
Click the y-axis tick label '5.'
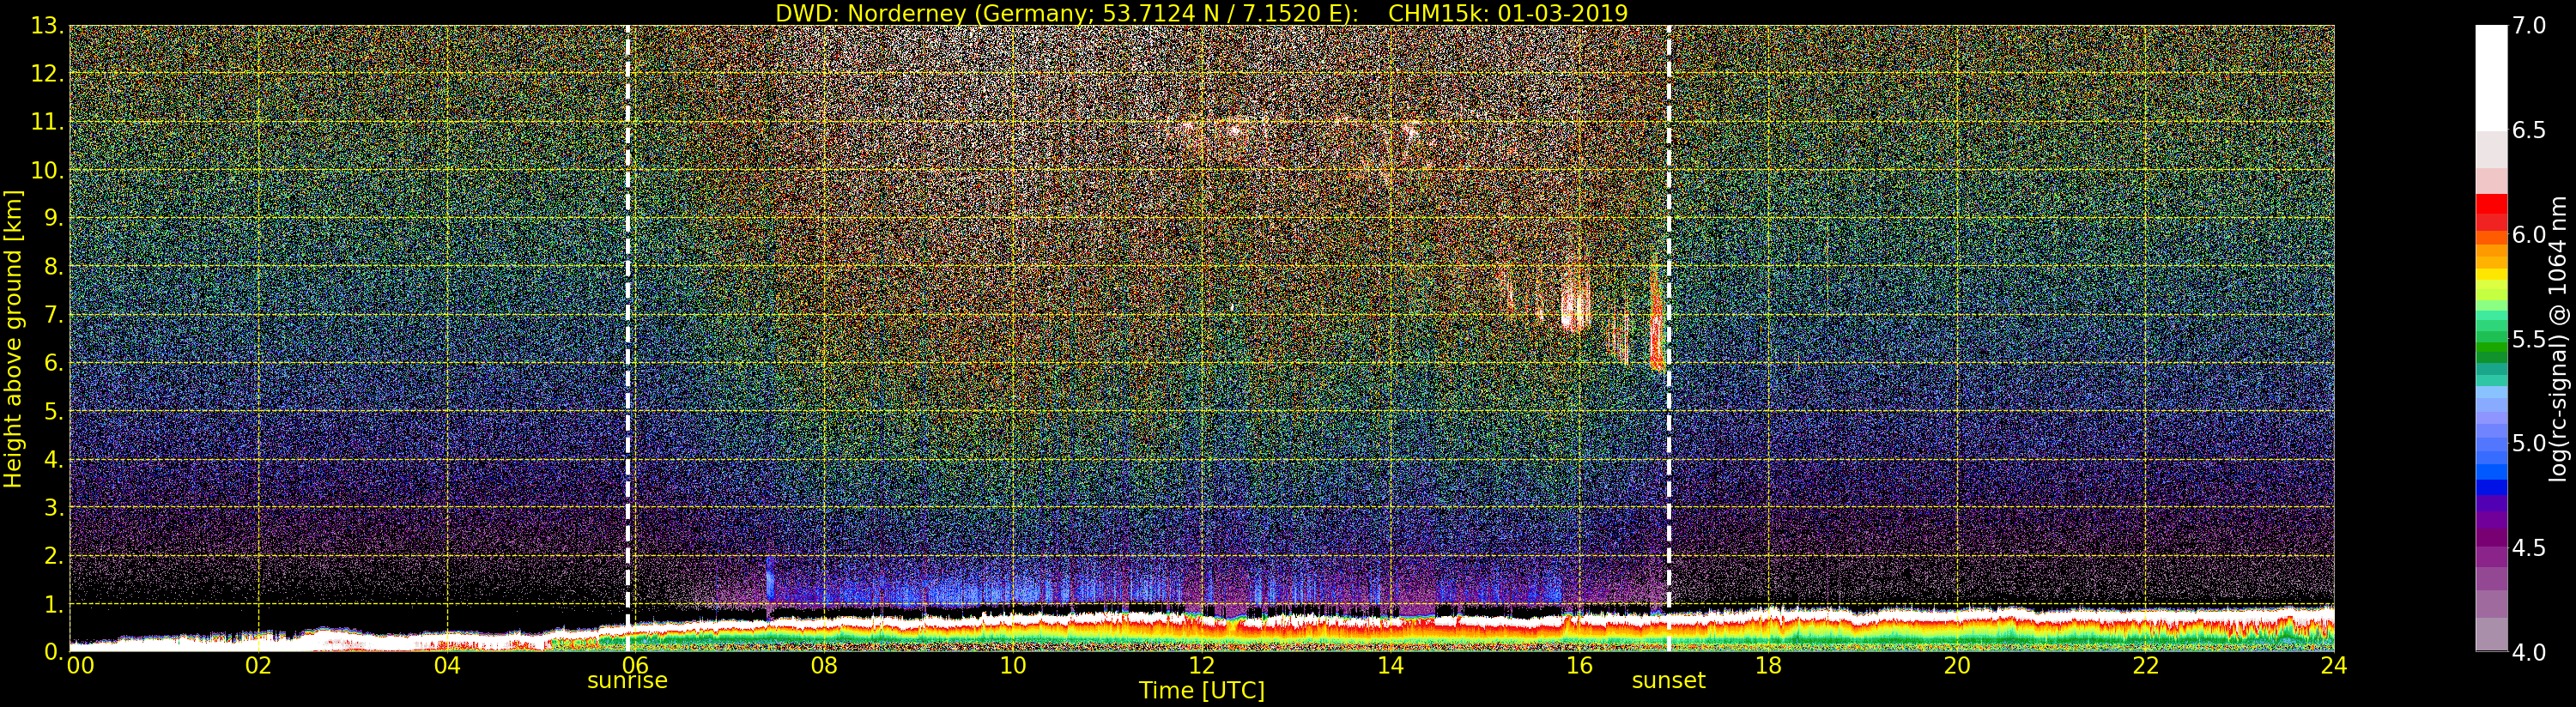click(53, 411)
